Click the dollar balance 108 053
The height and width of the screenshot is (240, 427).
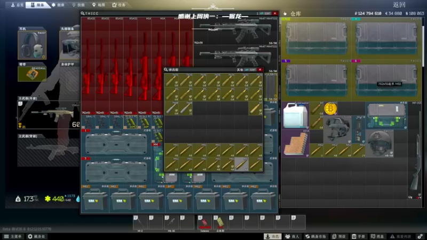tap(415, 13)
